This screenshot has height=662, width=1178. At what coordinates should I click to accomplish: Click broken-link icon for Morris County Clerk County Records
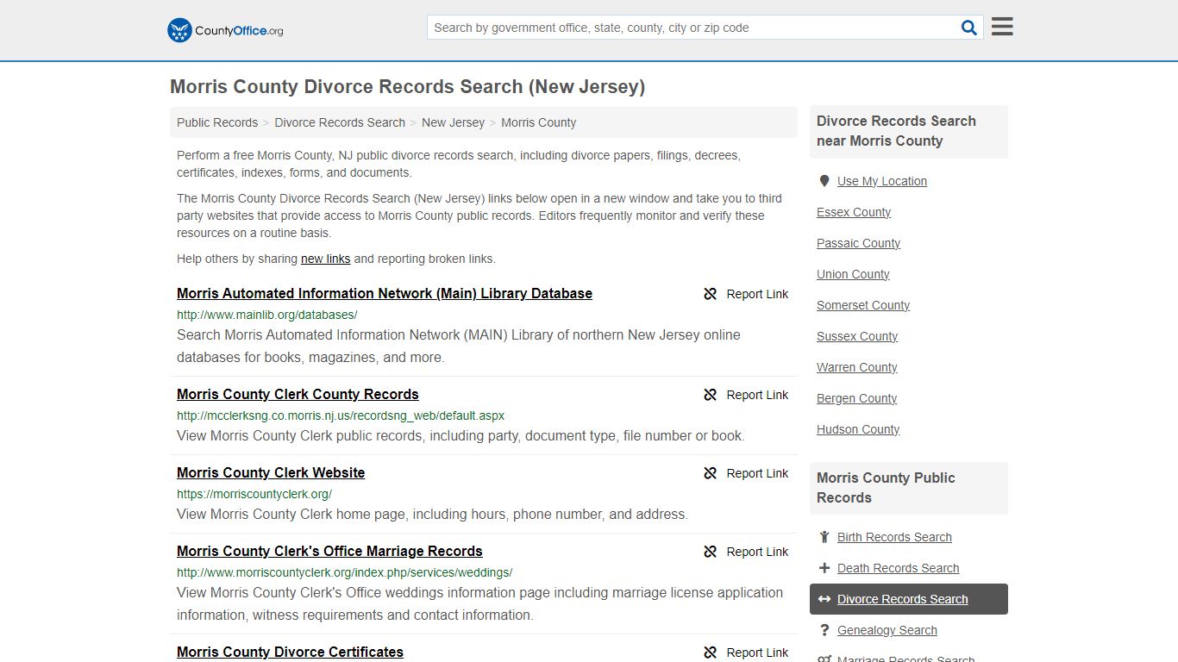tap(711, 395)
